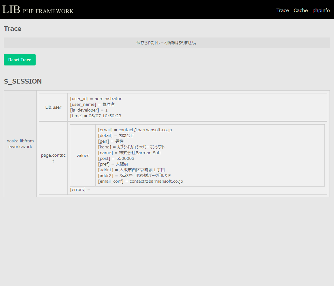334x286 pixels.
Task: Click the values key cell
Action: click(83, 155)
